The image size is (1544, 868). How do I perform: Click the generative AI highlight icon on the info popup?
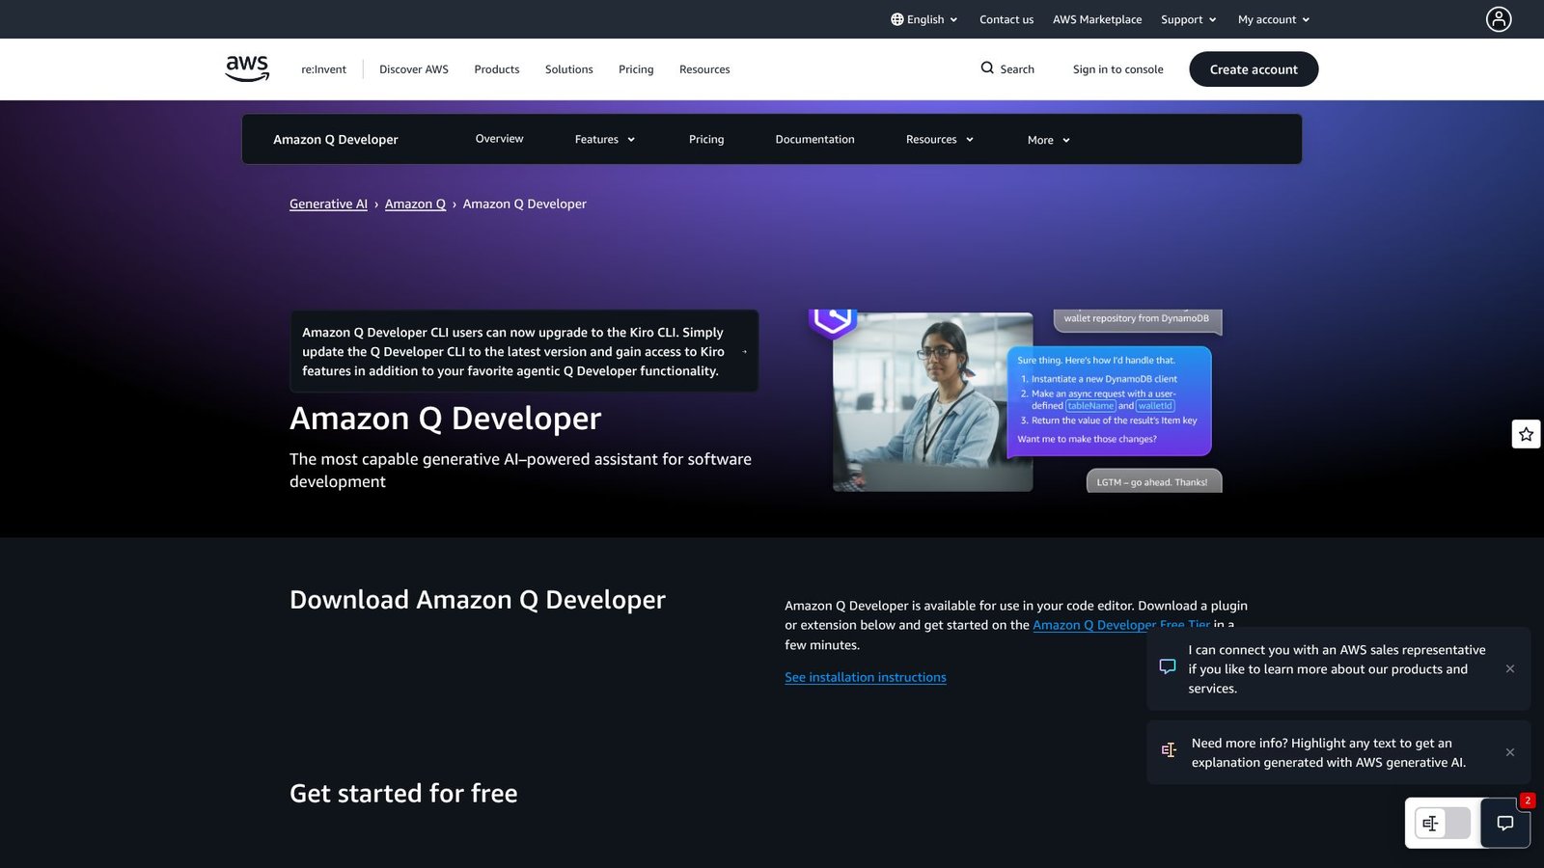[1170, 749]
